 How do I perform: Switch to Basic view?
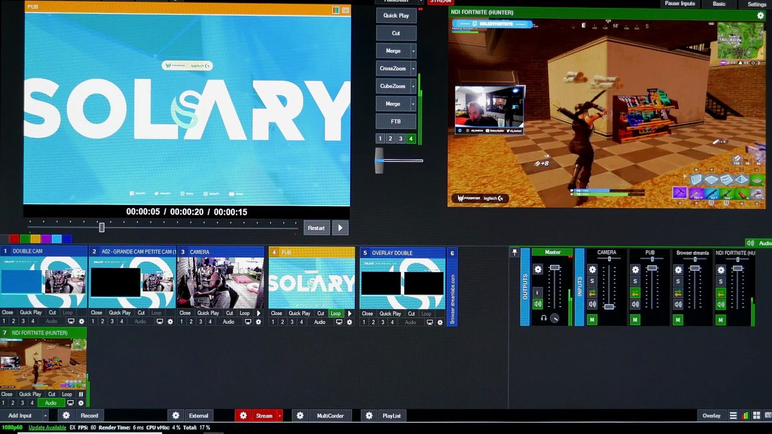coord(719,4)
